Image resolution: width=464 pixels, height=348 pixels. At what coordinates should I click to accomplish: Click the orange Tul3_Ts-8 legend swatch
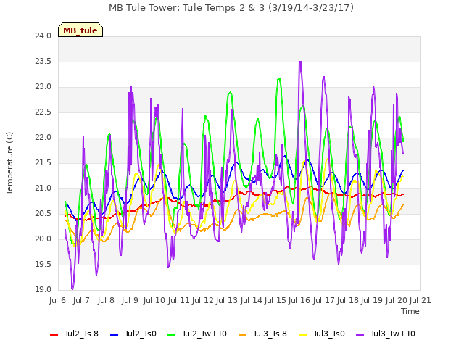point(242,335)
